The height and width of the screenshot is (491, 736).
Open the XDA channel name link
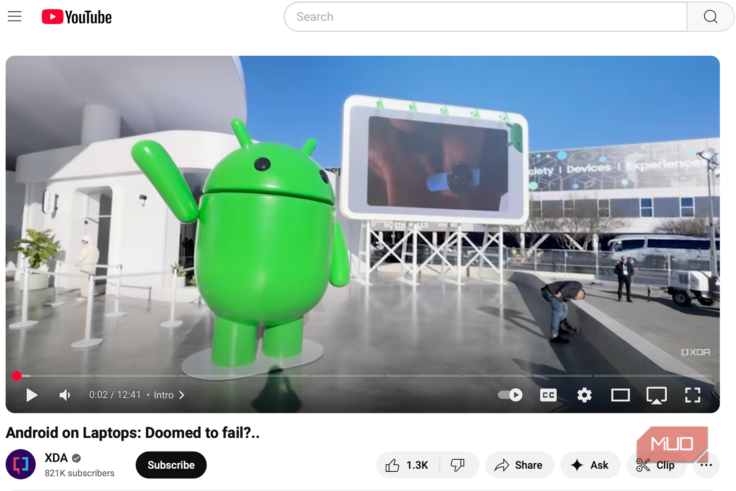pos(56,458)
